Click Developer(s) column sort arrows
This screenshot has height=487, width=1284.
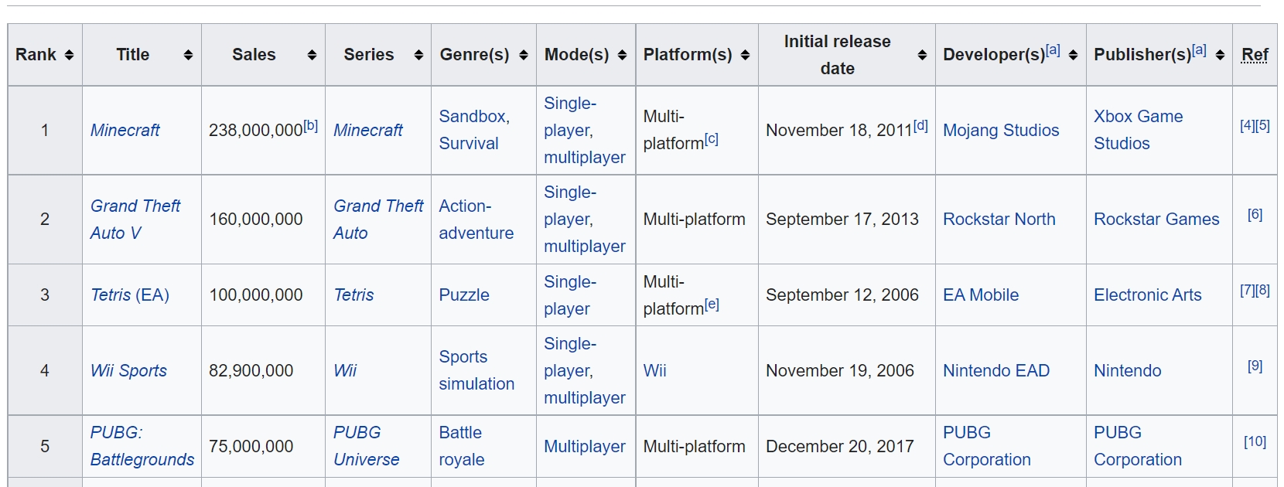pyautogui.click(x=1073, y=55)
